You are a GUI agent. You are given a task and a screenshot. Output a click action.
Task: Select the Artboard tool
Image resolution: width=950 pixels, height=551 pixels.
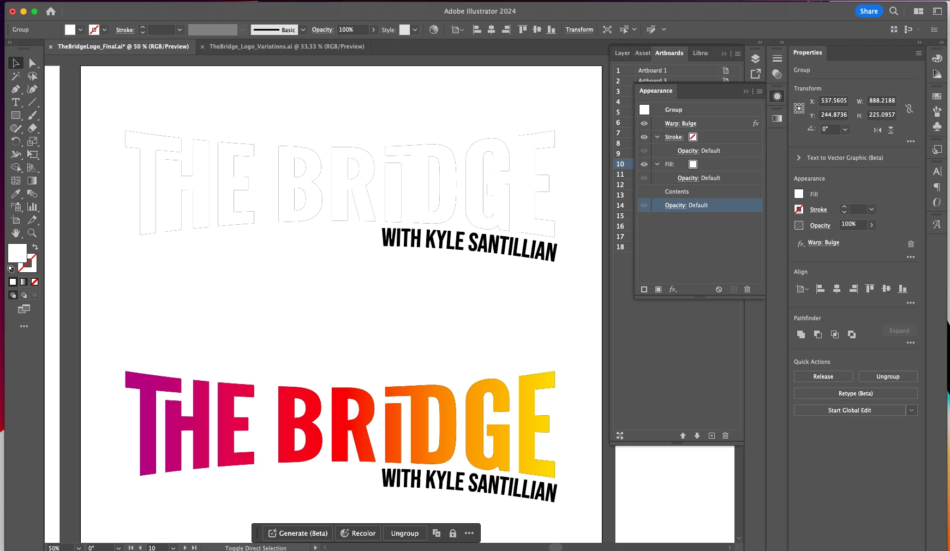[16, 220]
